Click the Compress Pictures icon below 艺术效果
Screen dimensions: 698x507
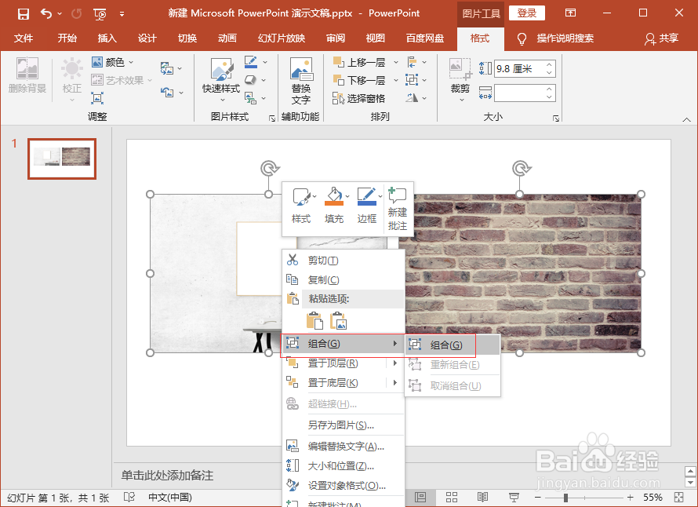click(x=97, y=98)
